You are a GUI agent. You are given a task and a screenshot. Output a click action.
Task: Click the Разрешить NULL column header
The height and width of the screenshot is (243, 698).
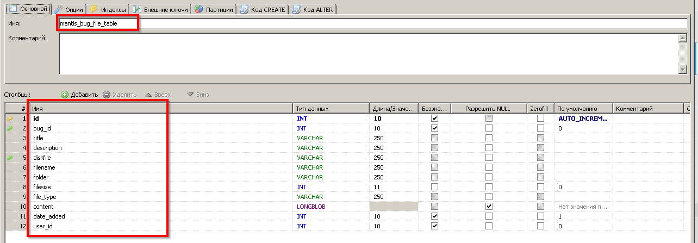coord(489,109)
